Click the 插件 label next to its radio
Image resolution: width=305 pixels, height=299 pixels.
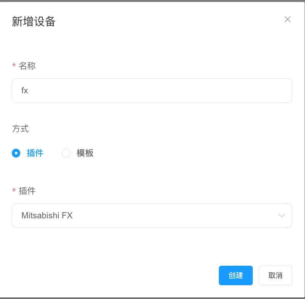[35, 153]
